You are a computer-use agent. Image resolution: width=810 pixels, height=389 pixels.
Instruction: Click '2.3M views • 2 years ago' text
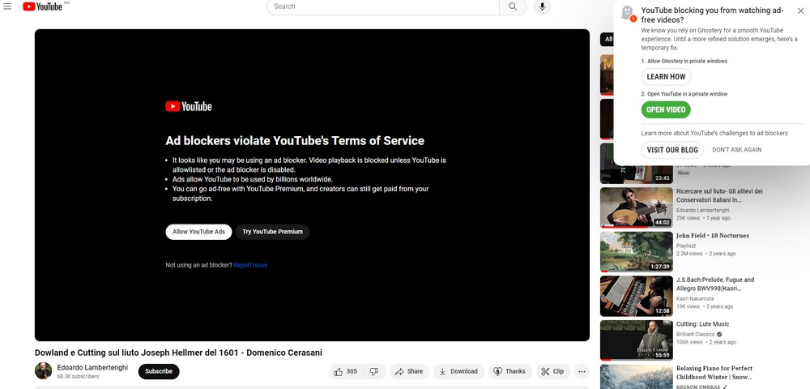pos(706,254)
